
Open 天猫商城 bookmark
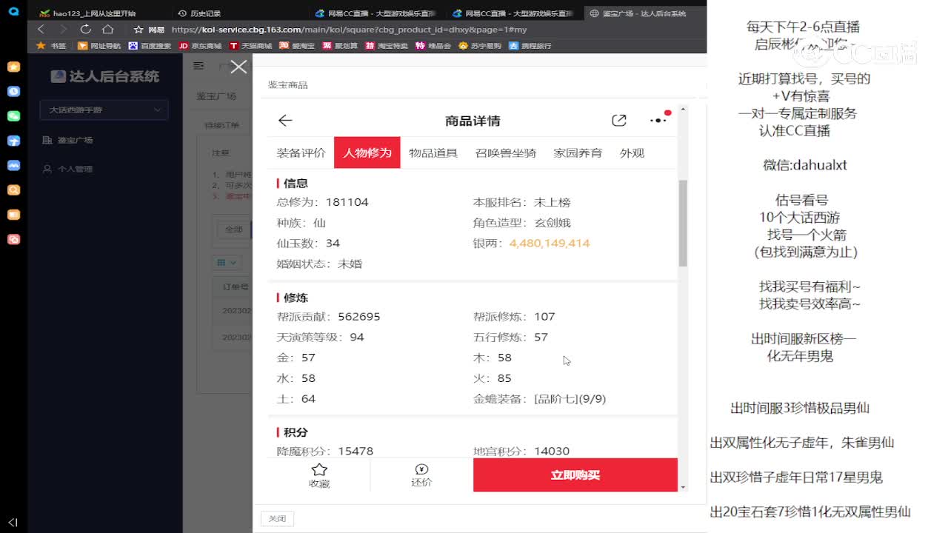coord(250,46)
